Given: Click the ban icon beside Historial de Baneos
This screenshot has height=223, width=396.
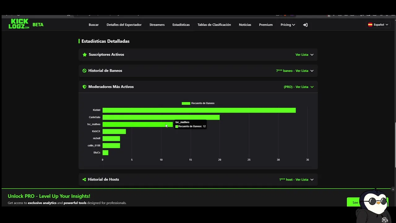Looking at the screenshot, I should click(x=84, y=71).
